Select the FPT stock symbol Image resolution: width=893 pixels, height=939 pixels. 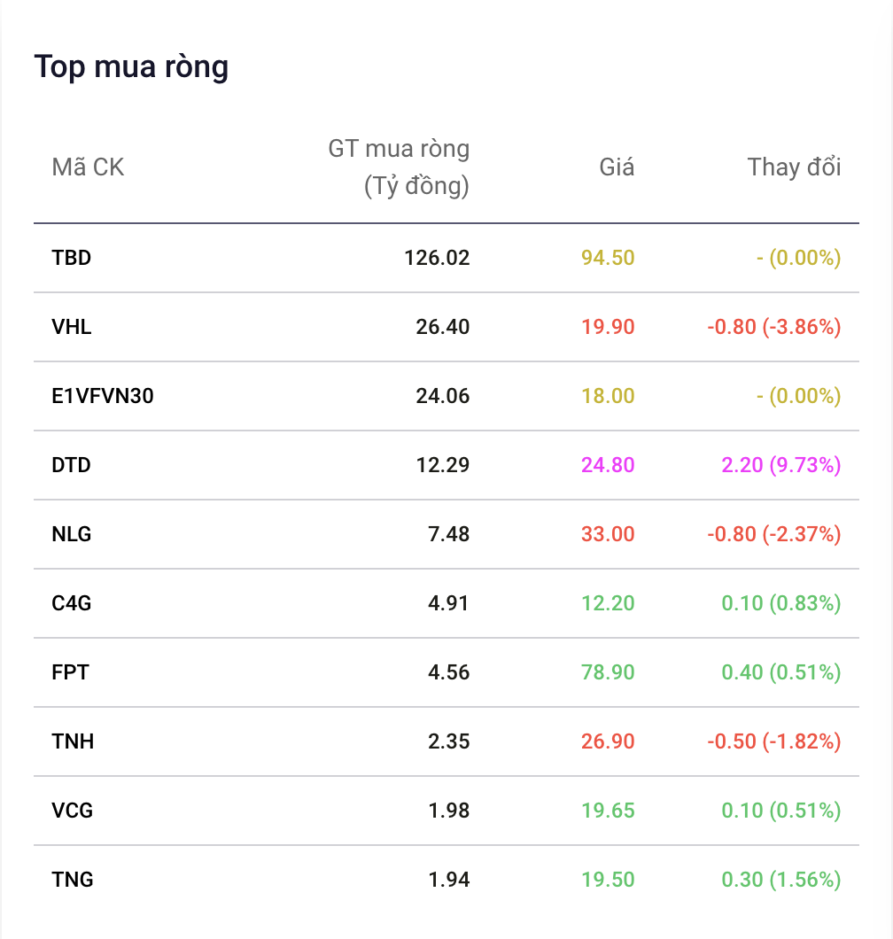click(70, 672)
